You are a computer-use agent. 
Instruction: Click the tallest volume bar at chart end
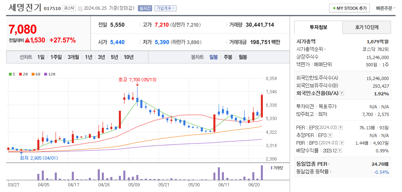click(262, 173)
